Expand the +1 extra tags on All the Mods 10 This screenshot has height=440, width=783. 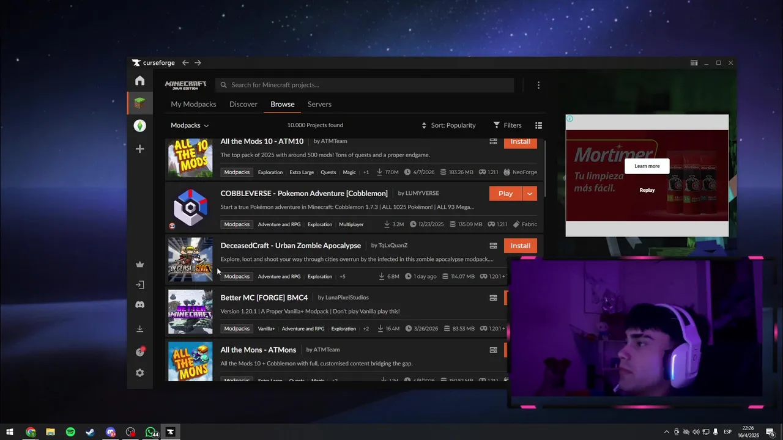tap(366, 172)
